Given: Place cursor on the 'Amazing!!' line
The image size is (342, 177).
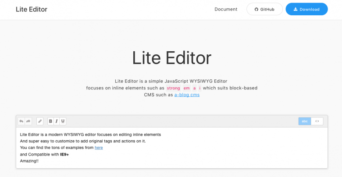Looking at the screenshot, I should point(29,161).
